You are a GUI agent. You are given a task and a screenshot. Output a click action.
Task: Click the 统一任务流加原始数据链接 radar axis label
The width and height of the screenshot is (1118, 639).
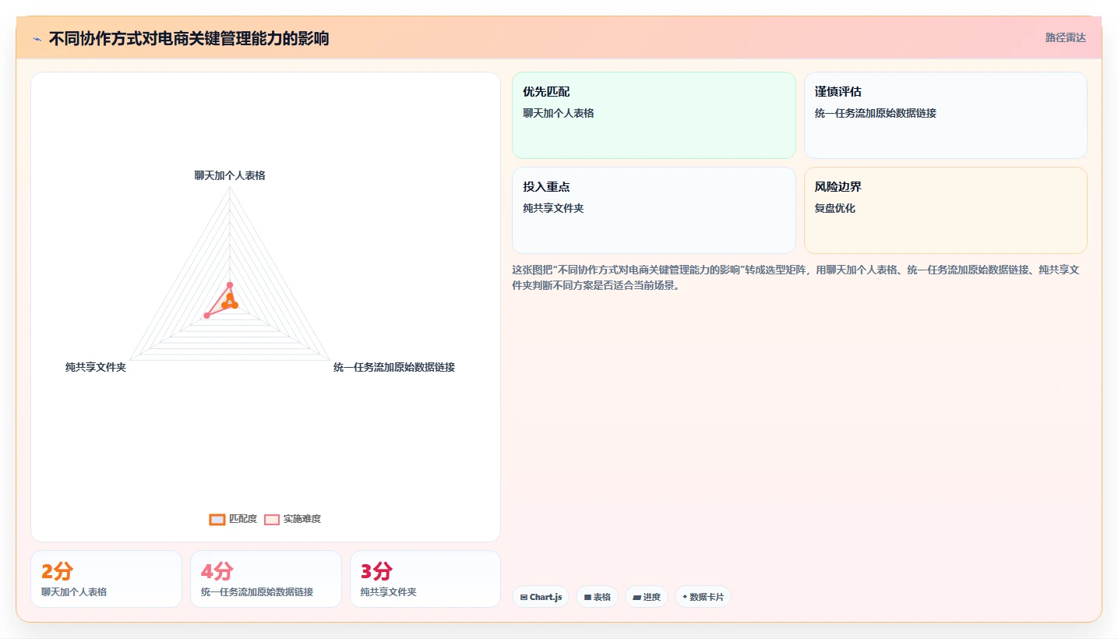click(x=394, y=367)
